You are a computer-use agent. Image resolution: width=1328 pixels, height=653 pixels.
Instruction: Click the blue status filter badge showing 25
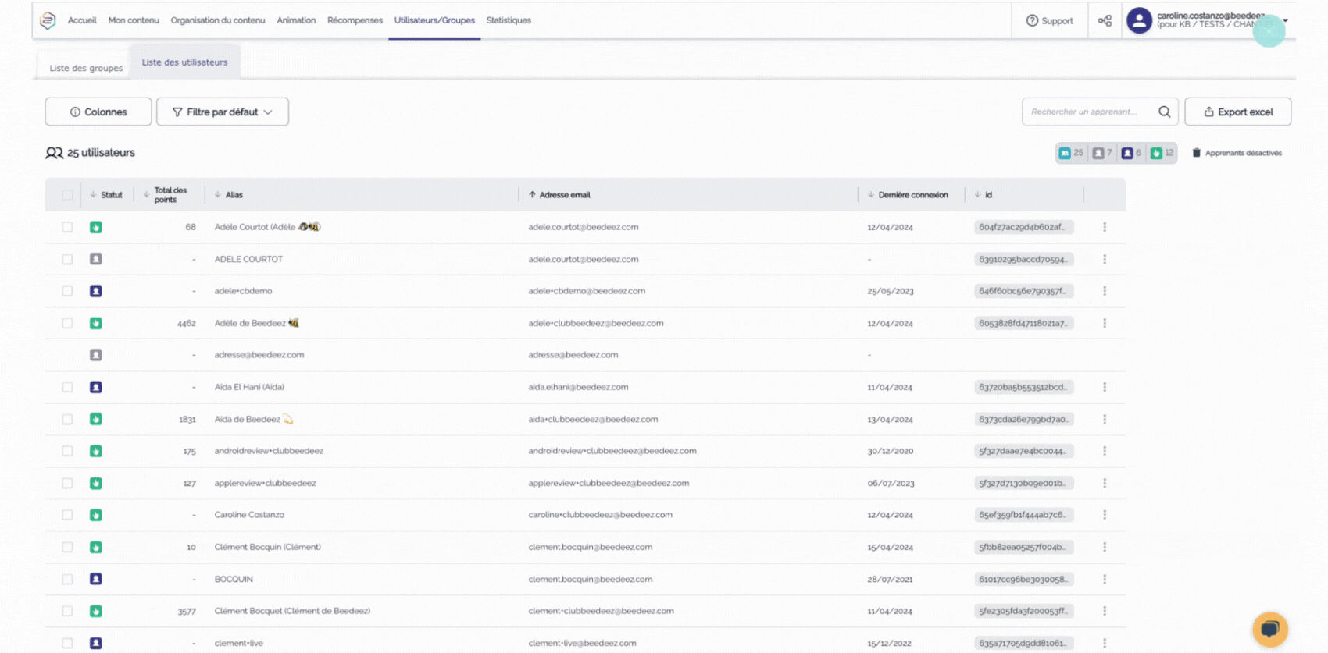pyautogui.click(x=1071, y=153)
